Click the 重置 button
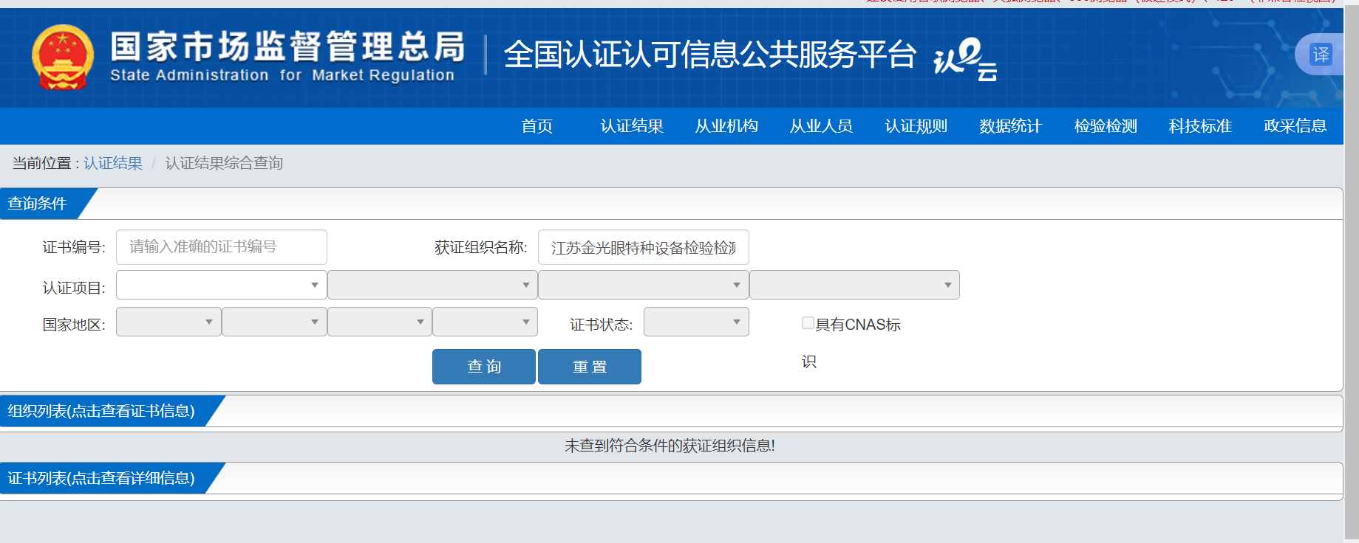This screenshot has width=1359, height=543. [x=590, y=367]
